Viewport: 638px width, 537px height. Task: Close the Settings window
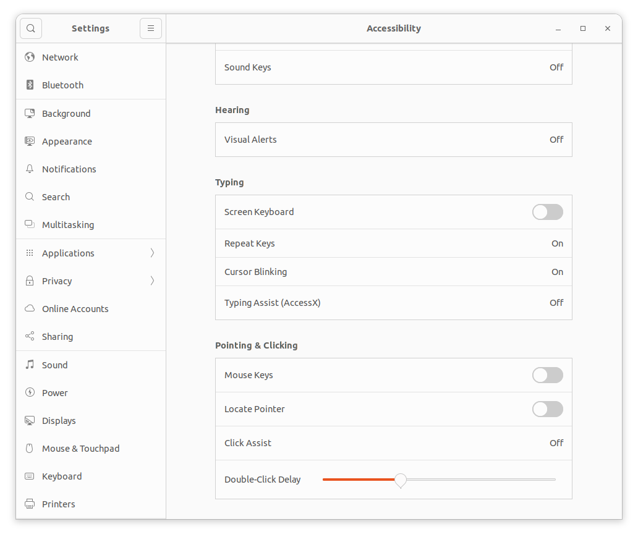[608, 28]
